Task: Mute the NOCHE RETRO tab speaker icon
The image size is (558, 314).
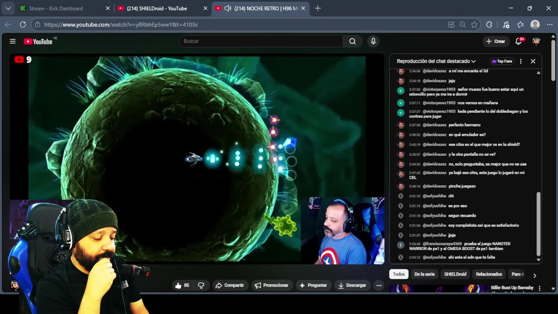Action: click(x=228, y=8)
